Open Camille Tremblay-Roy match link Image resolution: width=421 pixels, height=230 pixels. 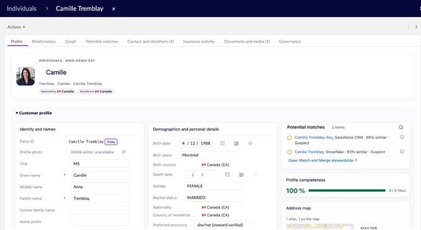point(314,137)
